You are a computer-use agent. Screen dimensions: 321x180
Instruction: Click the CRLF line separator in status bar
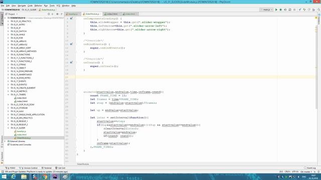tap(287, 172)
